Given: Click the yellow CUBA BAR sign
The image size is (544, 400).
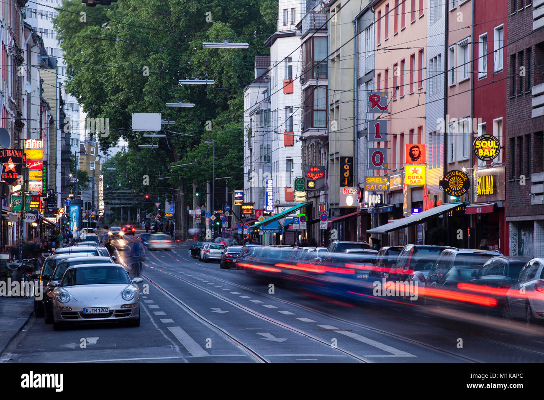Looking at the screenshot, I should (415, 175).
